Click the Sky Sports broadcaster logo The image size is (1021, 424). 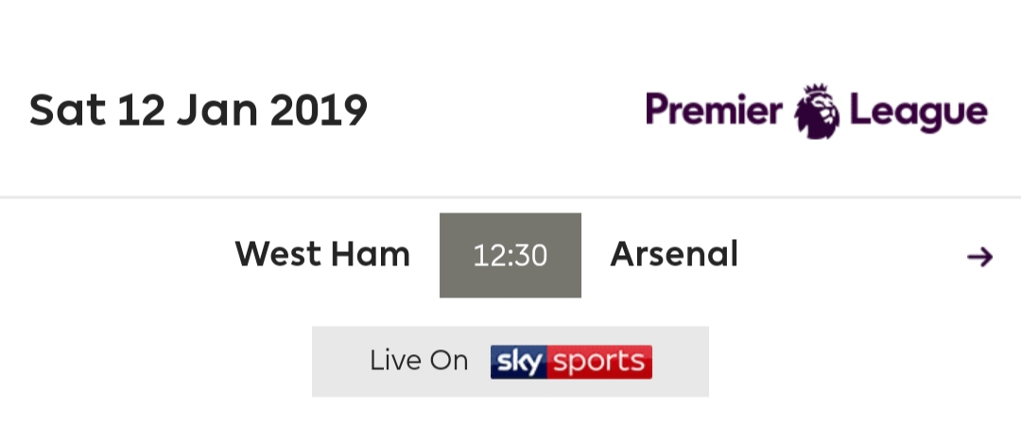[571, 362]
